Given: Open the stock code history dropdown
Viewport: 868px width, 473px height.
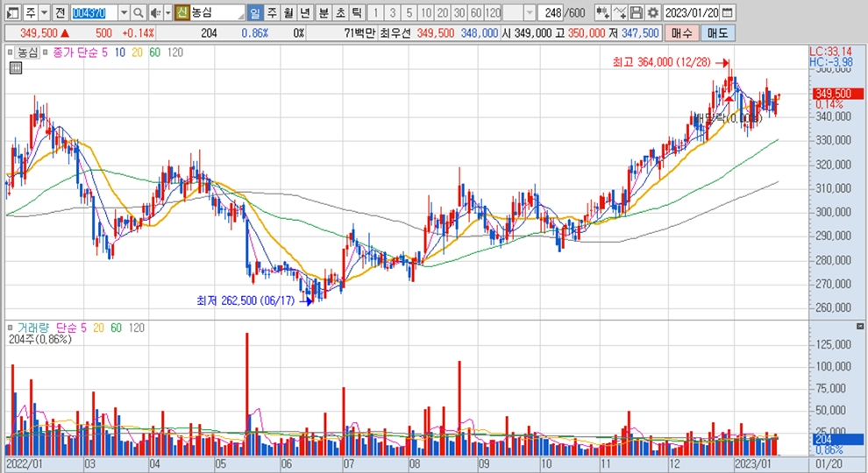Looking at the screenshot, I should 123,13.
